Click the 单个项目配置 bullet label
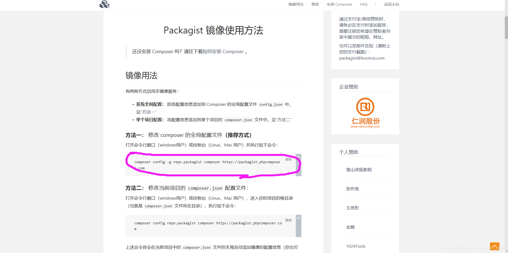The width and height of the screenshot is (508, 253). 150,120
